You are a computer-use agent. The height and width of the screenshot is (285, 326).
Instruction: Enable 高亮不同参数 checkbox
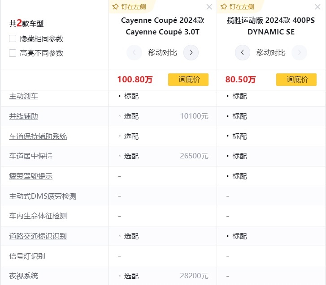click(13, 53)
